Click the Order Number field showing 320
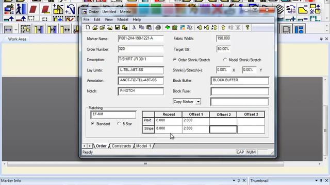330x185 pixels. [141, 49]
